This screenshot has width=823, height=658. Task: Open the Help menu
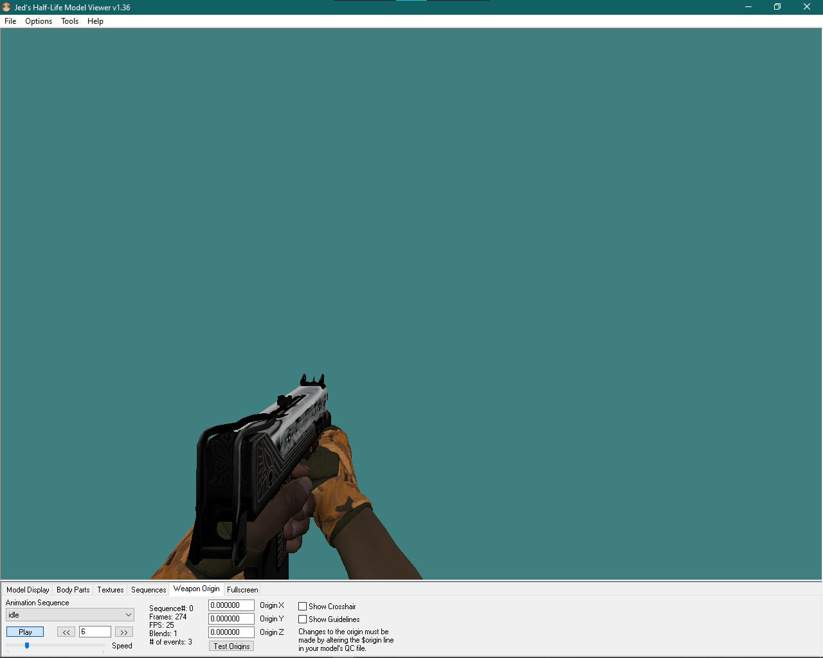pos(95,21)
